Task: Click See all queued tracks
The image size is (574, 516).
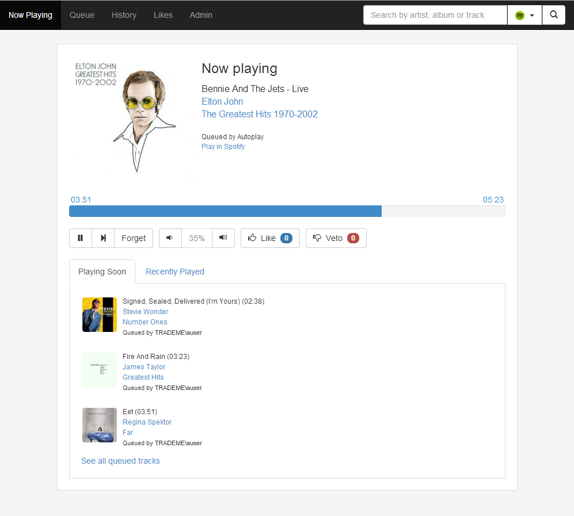Action: point(120,461)
